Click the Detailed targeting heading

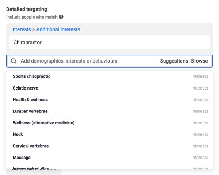click(x=27, y=9)
